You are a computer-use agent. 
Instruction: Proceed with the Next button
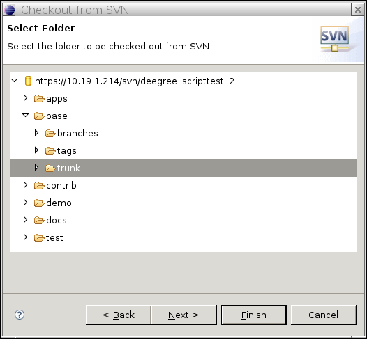pyautogui.click(x=184, y=315)
